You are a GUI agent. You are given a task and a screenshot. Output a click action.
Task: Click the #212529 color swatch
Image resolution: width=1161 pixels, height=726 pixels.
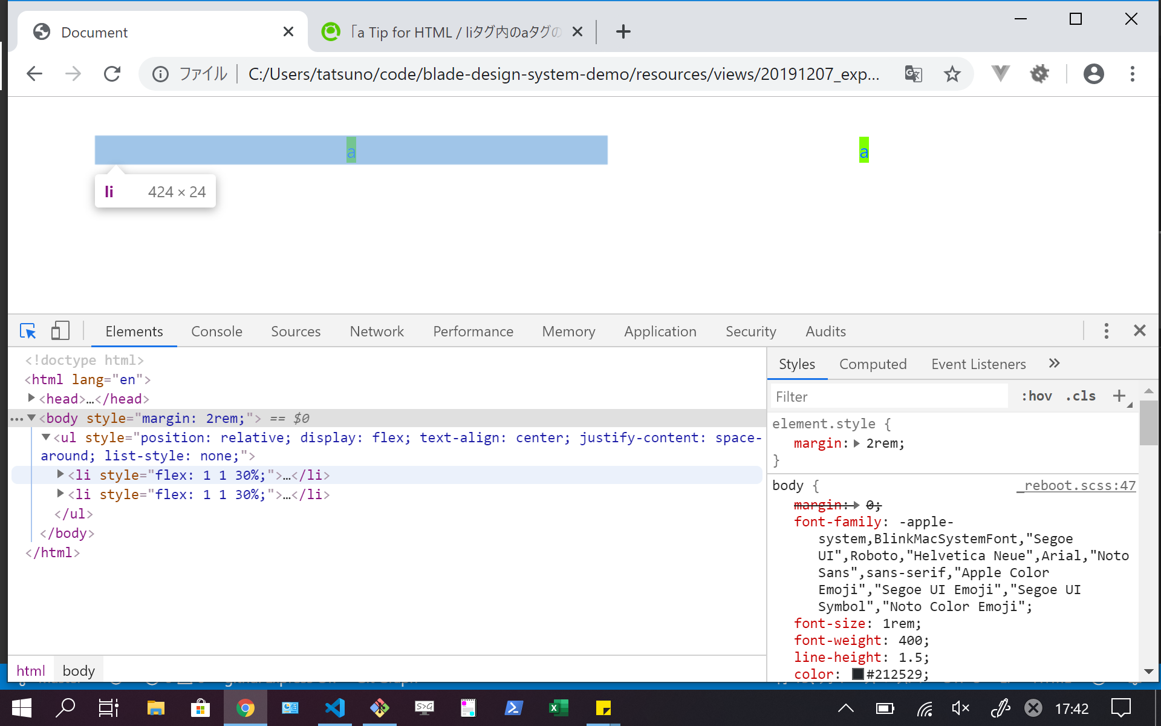point(857,674)
